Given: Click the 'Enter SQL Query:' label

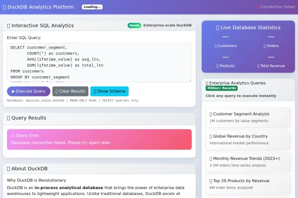Looking at the screenshot, I should pyautogui.click(x=24, y=38).
